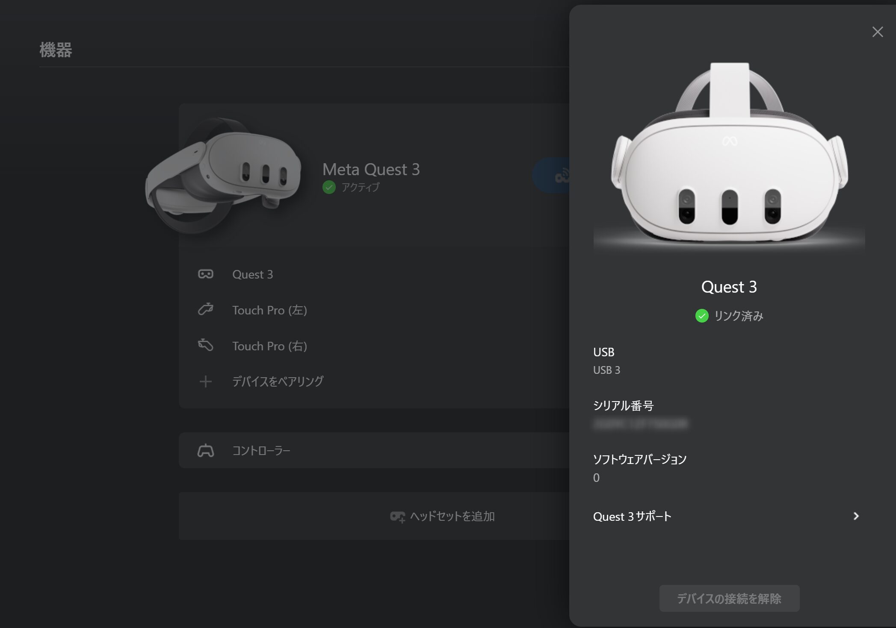Image resolution: width=896 pixels, height=628 pixels.
Task: Click the green check icon beside リンク済み
Action: [x=702, y=316]
